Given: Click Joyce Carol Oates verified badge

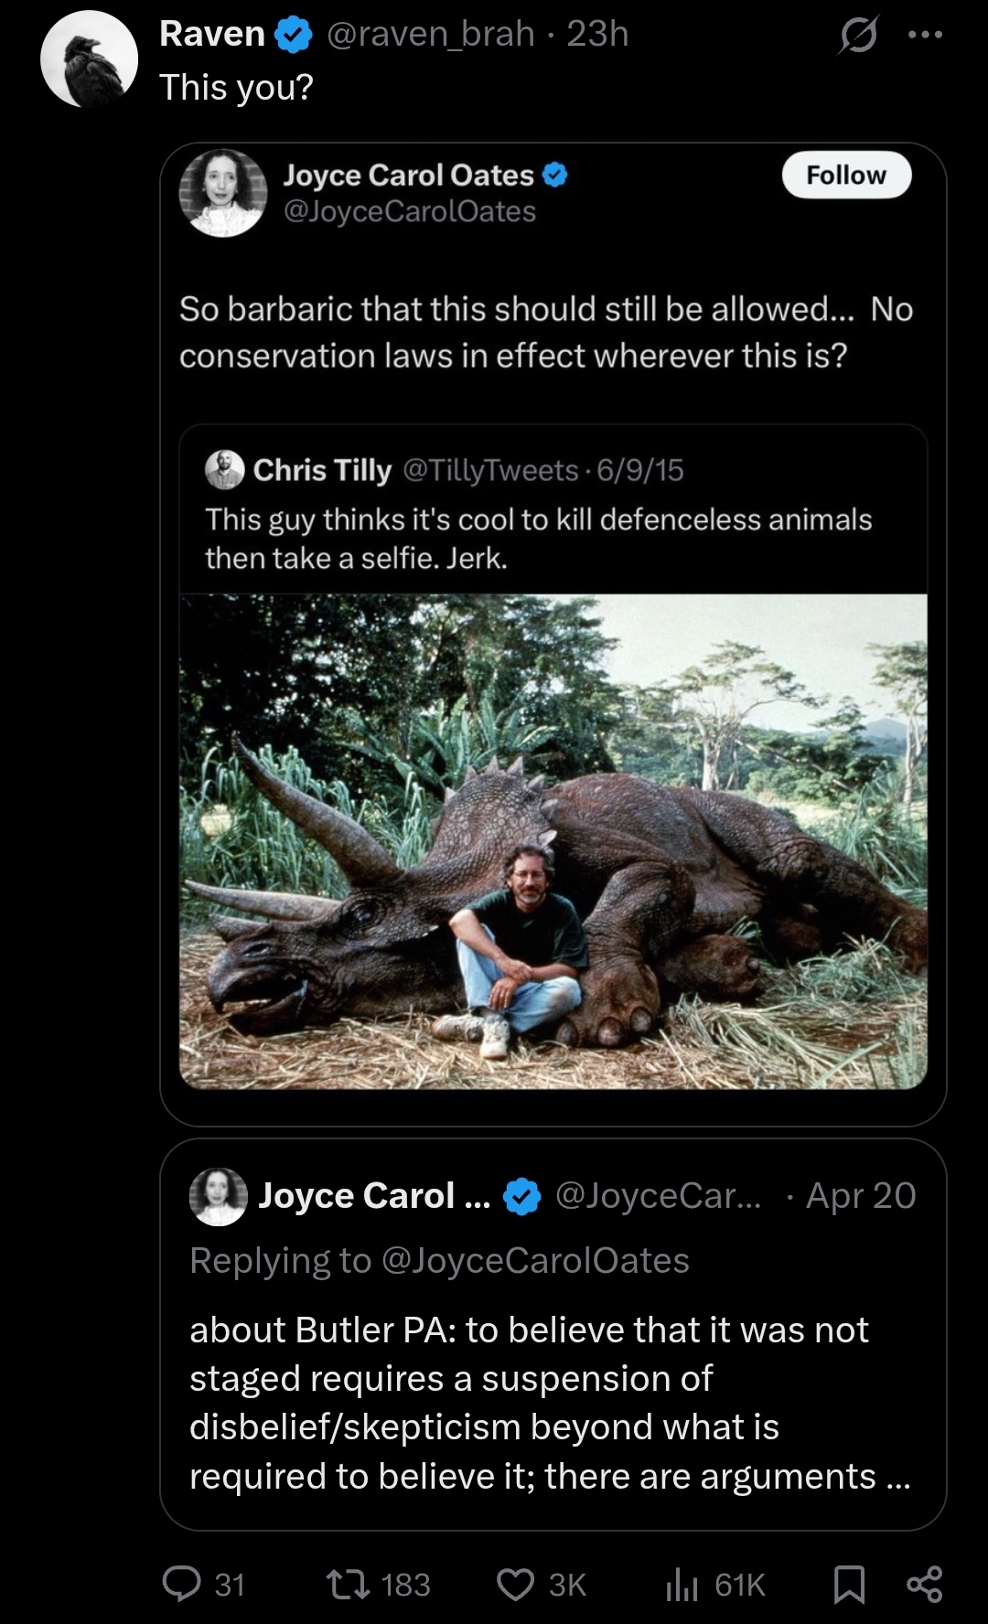Looking at the screenshot, I should click(x=555, y=175).
